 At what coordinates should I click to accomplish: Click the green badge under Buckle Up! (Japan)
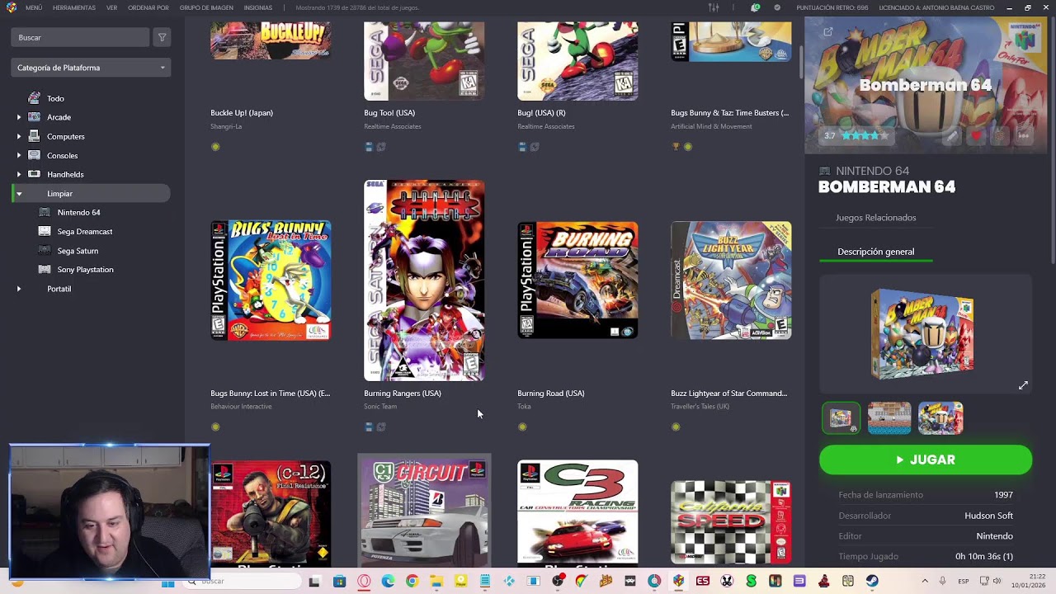click(x=215, y=147)
